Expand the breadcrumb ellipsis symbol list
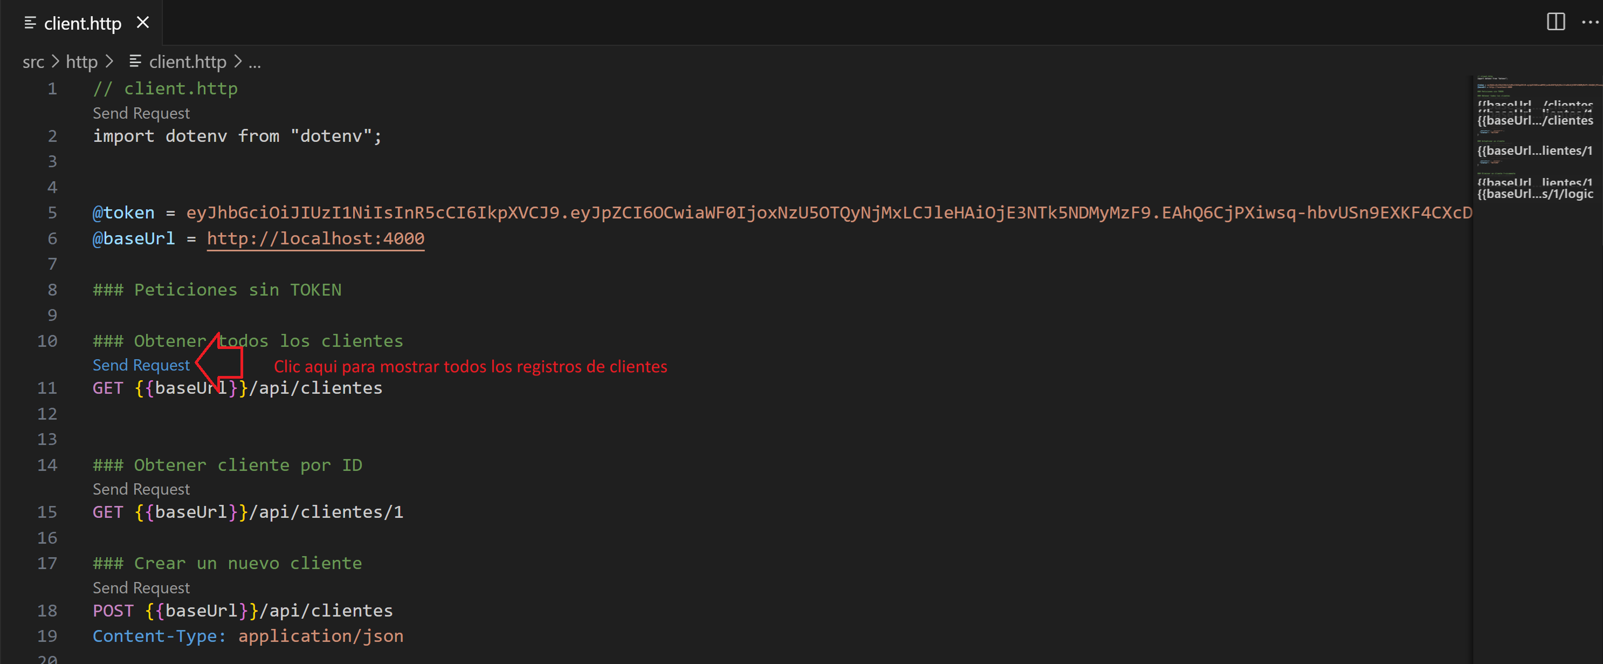This screenshot has width=1603, height=664. point(254,62)
